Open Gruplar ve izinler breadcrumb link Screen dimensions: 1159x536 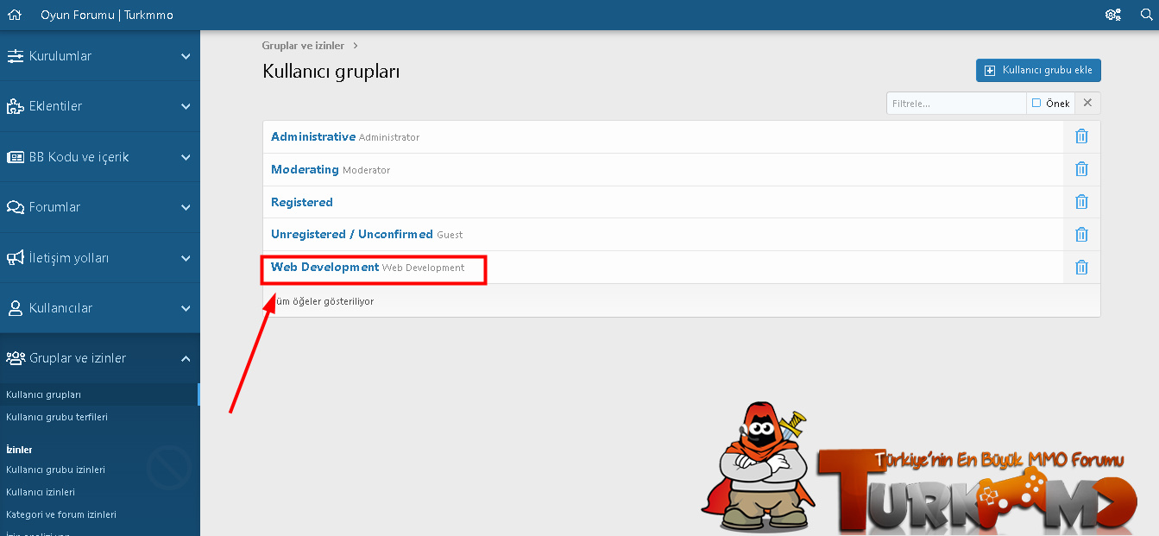[x=303, y=46]
